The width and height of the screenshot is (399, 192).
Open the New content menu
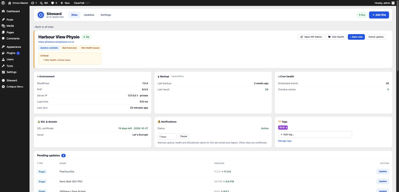point(65,3)
